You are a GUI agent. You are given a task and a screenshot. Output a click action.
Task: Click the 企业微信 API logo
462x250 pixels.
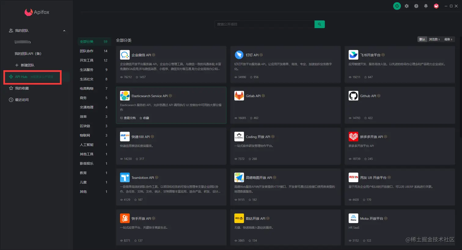[x=125, y=55]
